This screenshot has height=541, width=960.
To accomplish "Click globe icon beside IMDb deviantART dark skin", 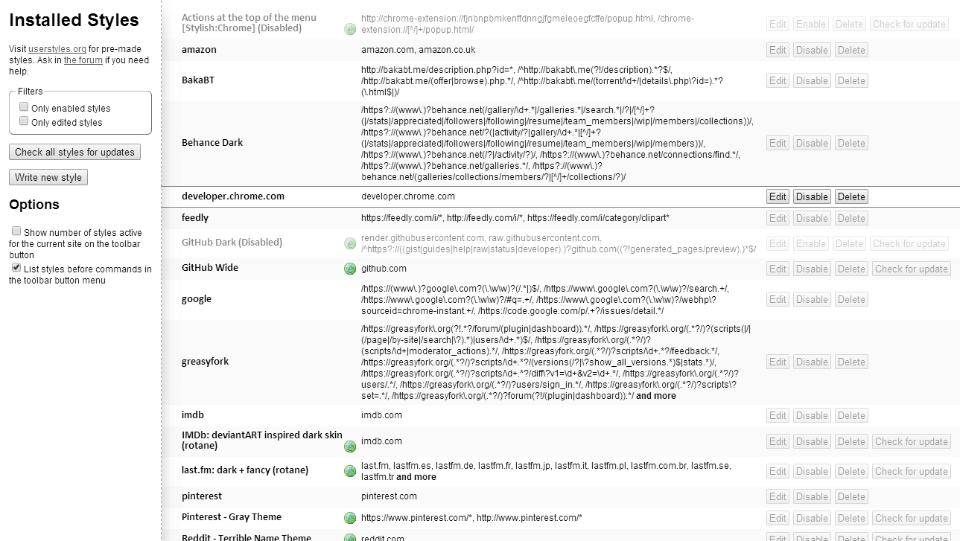I will 350,446.
